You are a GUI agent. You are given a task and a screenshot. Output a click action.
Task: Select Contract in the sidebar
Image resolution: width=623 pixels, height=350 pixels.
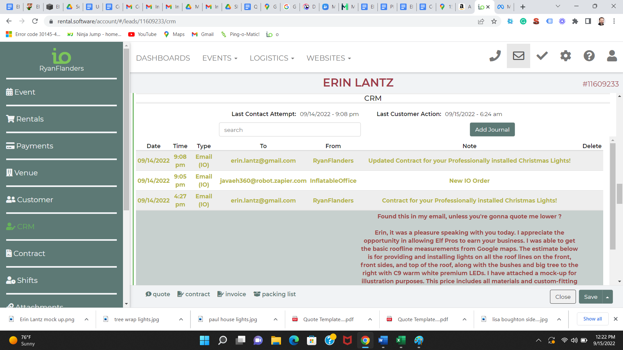tap(29, 254)
